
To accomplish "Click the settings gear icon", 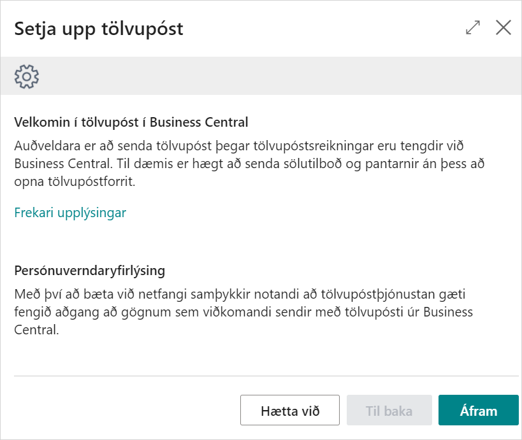I will (x=27, y=76).
